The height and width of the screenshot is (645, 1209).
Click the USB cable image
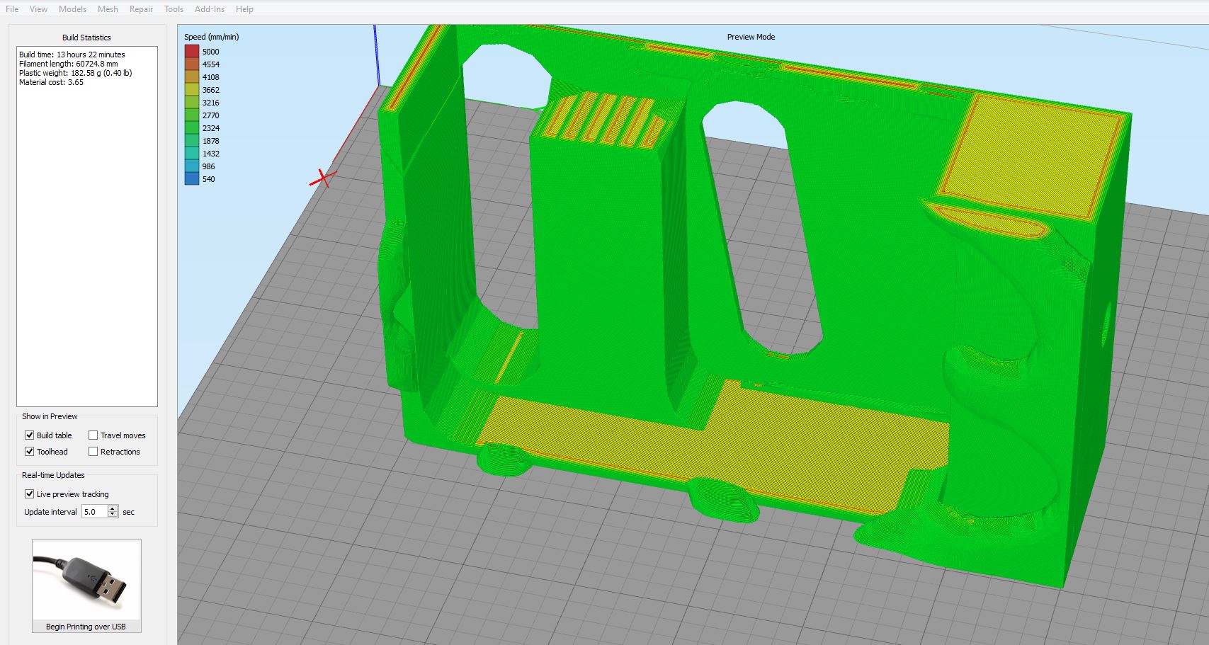click(86, 581)
